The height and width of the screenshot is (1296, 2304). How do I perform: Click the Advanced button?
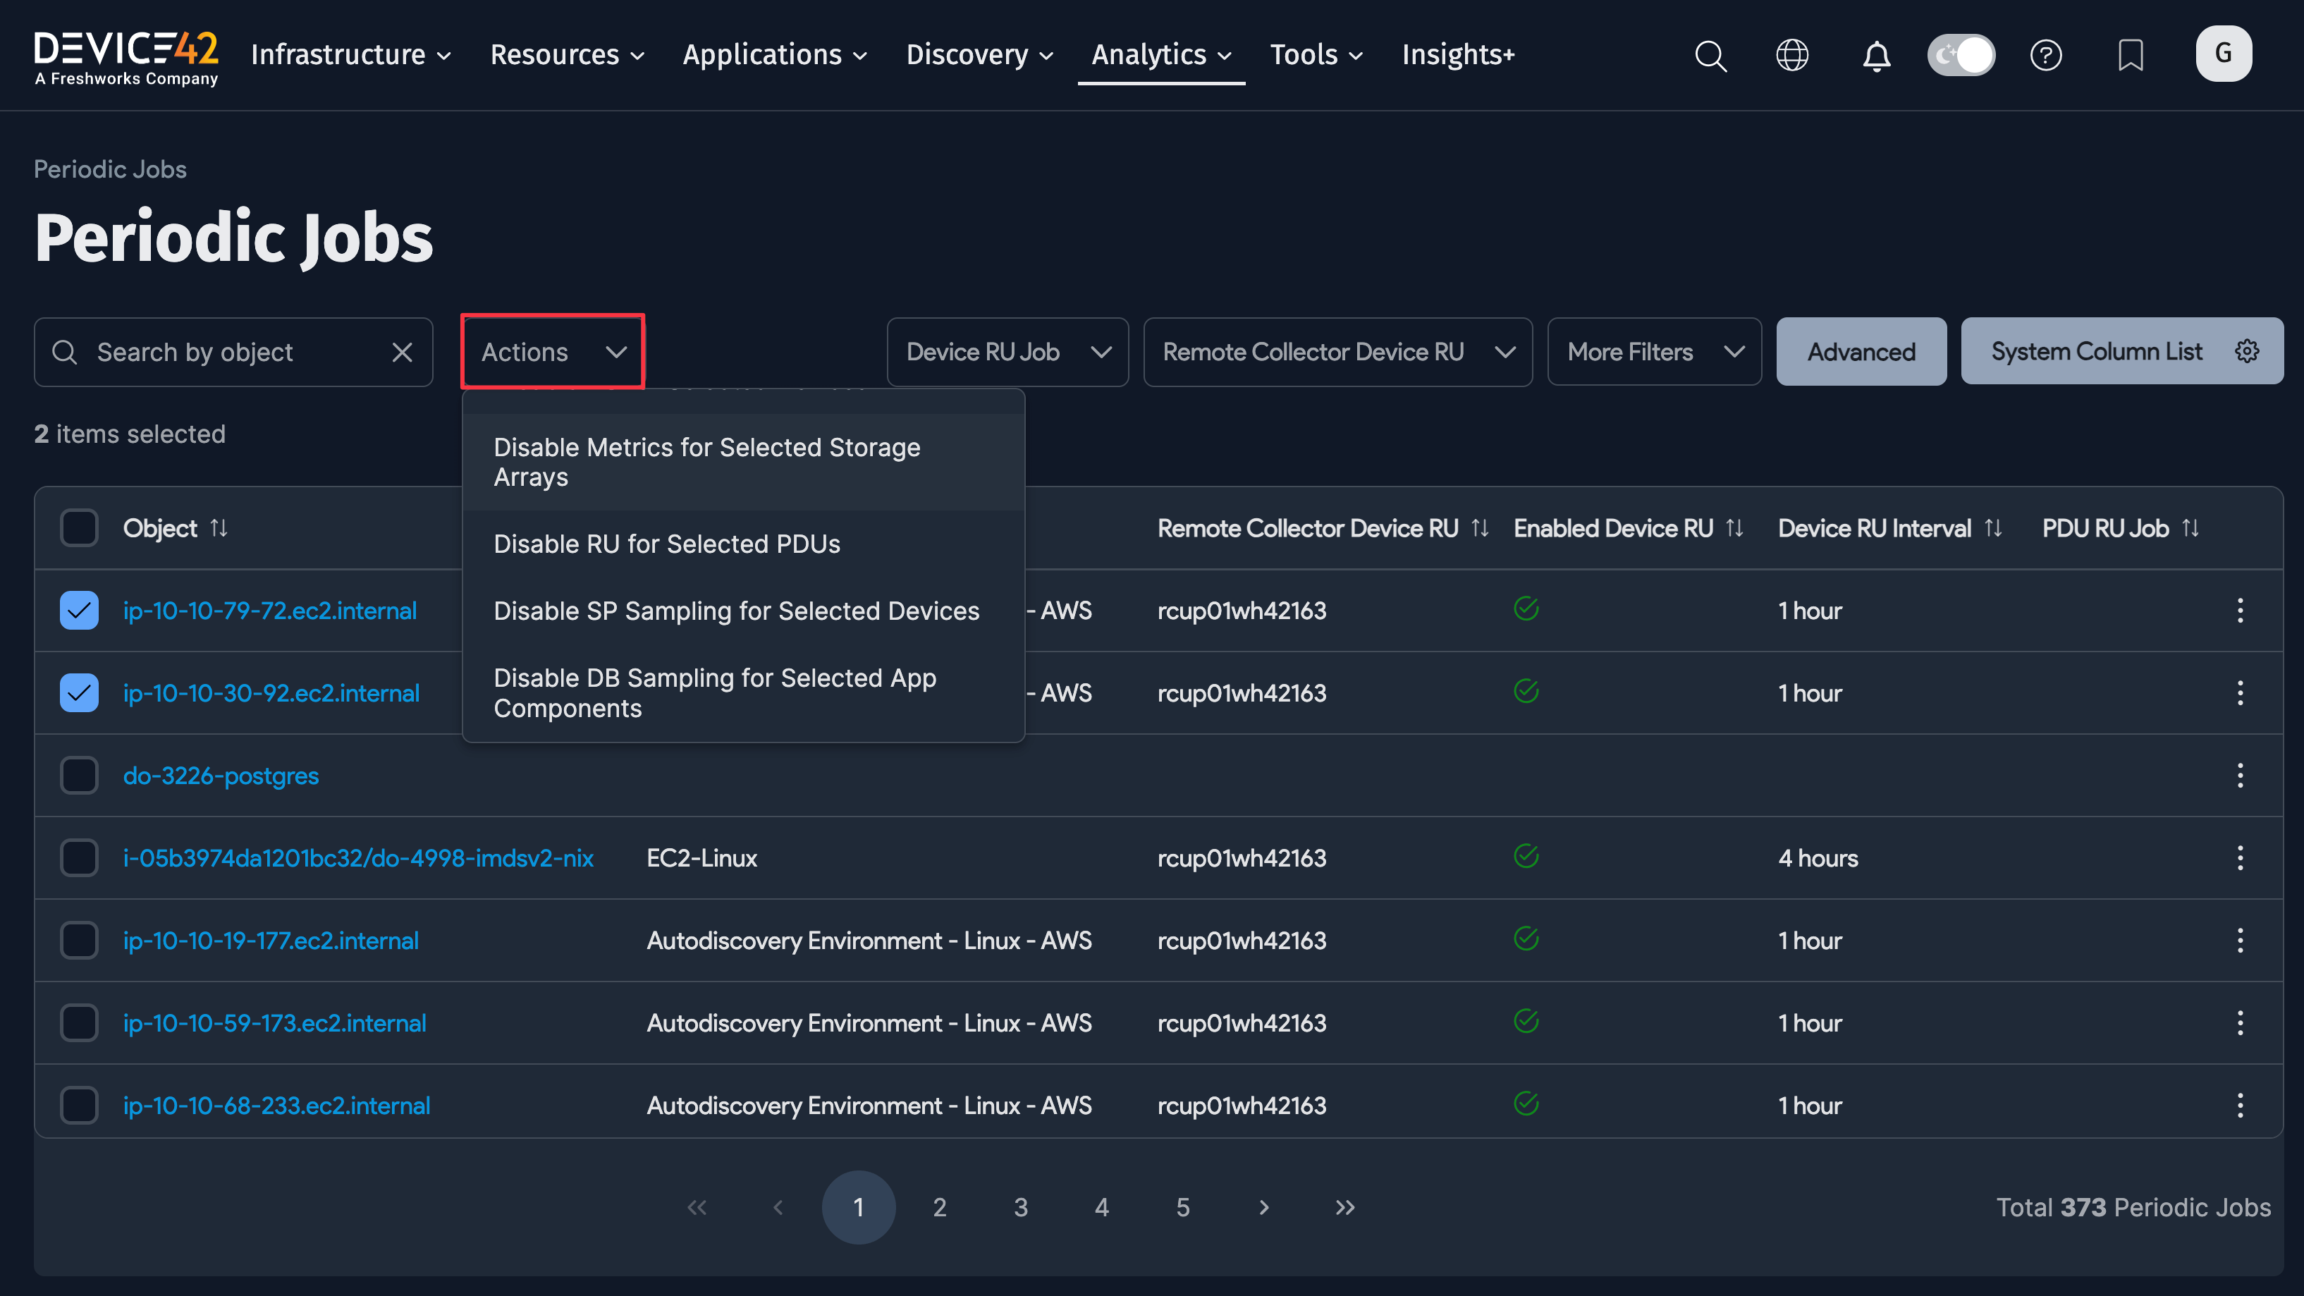tap(1861, 353)
